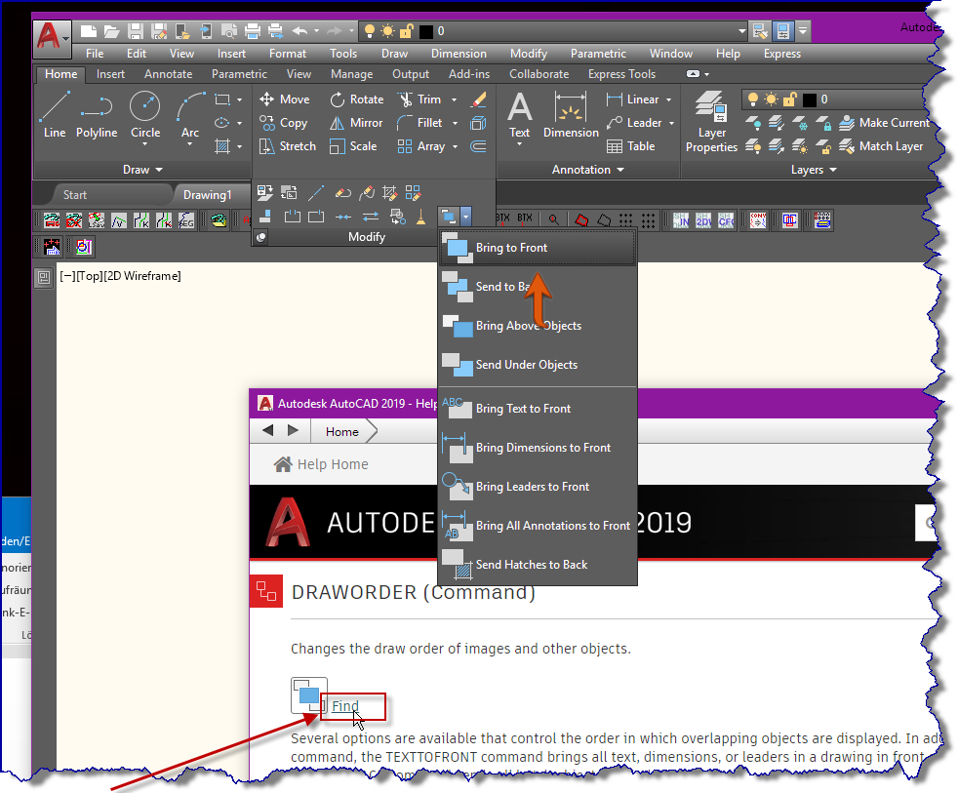Open the draw order dropdown arrow
This screenshot has width=958, height=793.
click(x=466, y=217)
